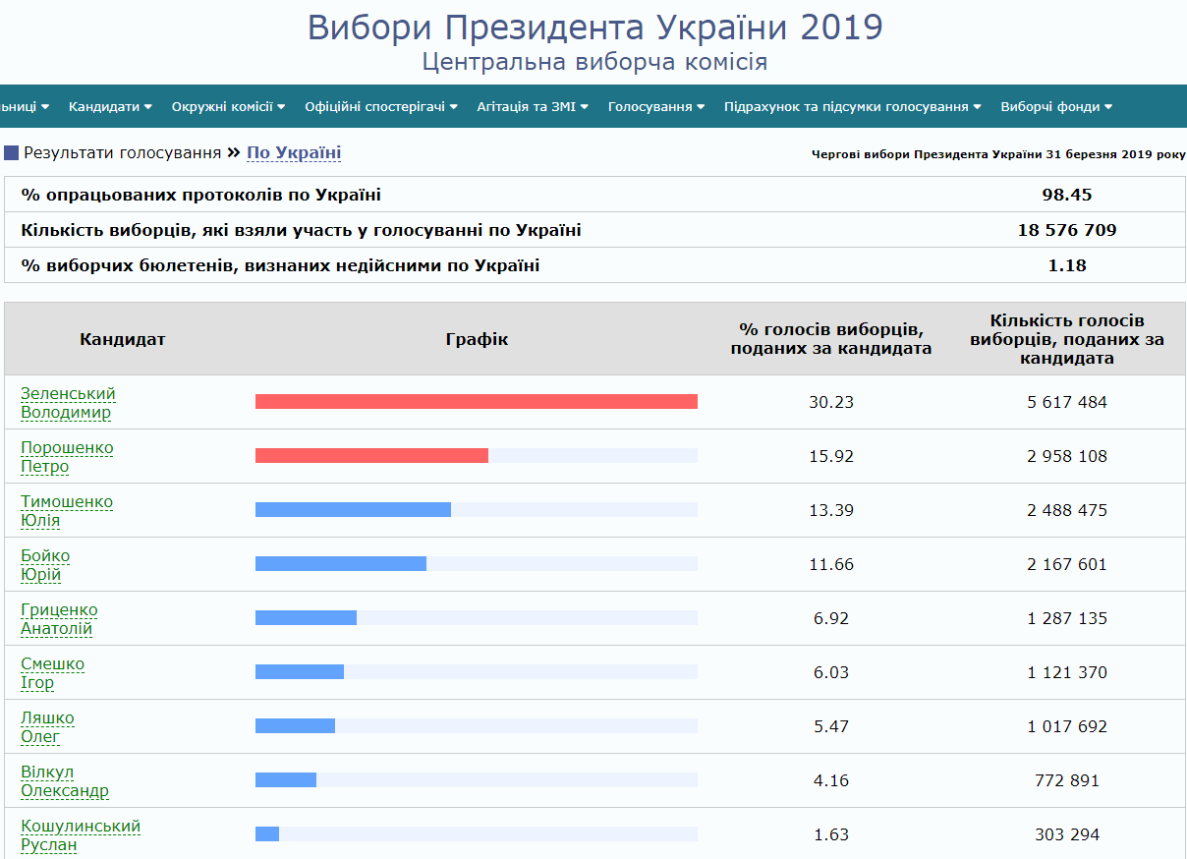Screen dimensions: 1187x859
Task: Open the Голосування menu
Action: (655, 107)
